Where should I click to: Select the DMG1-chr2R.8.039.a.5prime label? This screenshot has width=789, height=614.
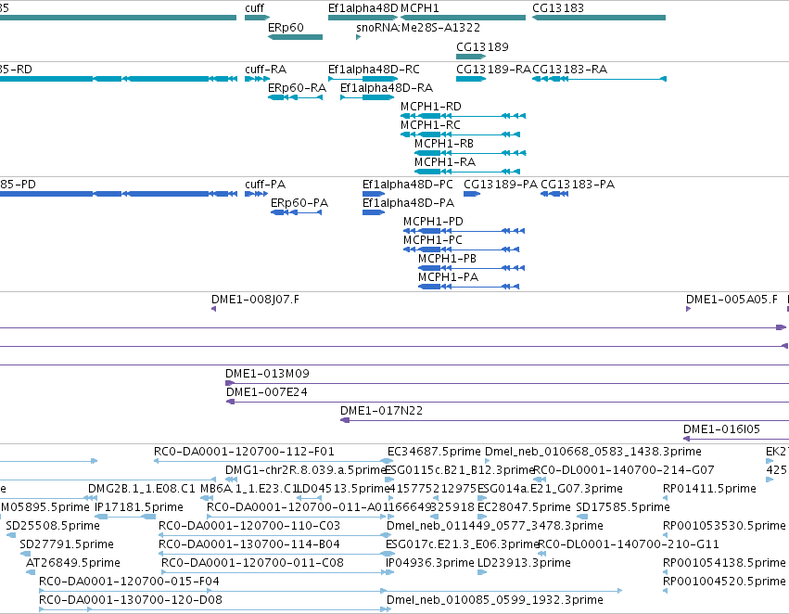click(305, 470)
